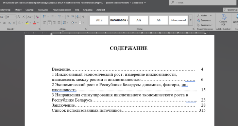The width and height of the screenshot is (238, 126).
Task: Apply the Заголовок style
Action: (x=119, y=20)
